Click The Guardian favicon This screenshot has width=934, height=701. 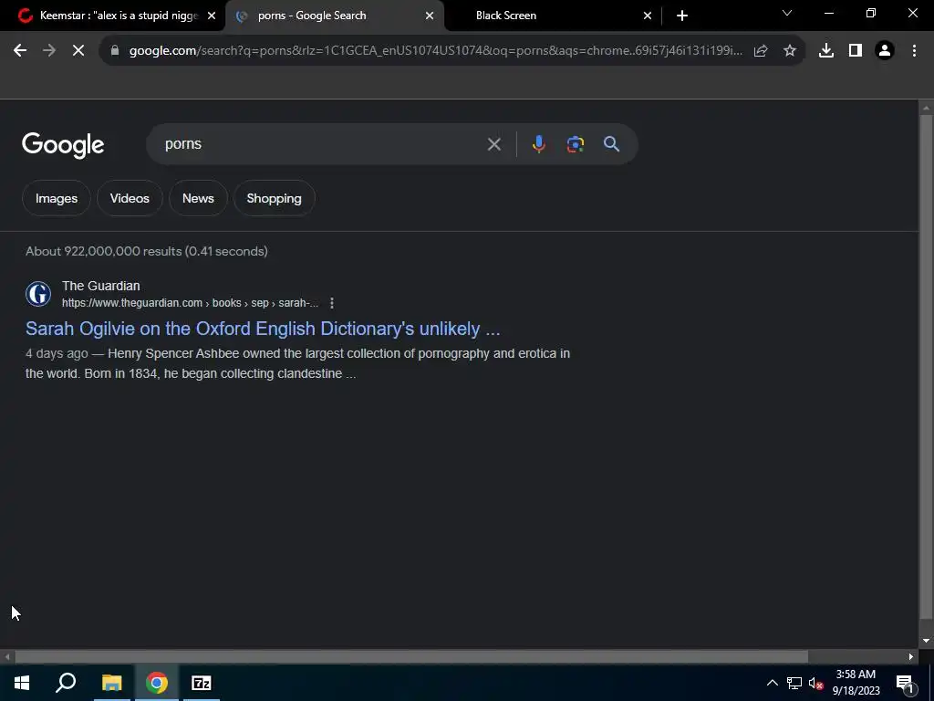pos(38,294)
